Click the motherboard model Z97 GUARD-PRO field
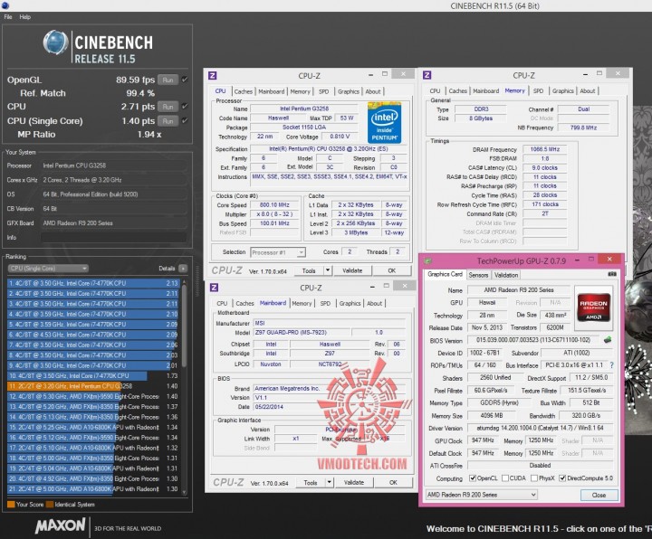This screenshot has height=539, width=652. 302,333
